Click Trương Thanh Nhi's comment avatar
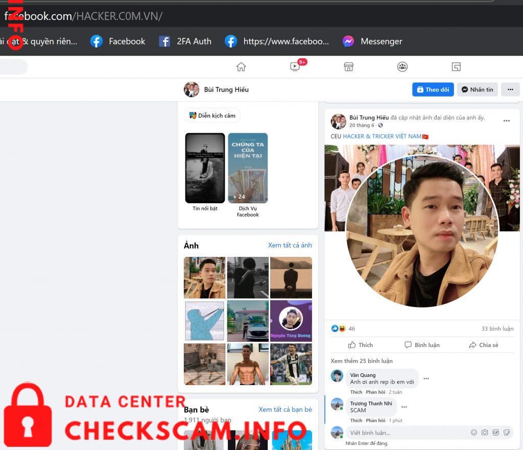523x450 pixels. pos(337,404)
